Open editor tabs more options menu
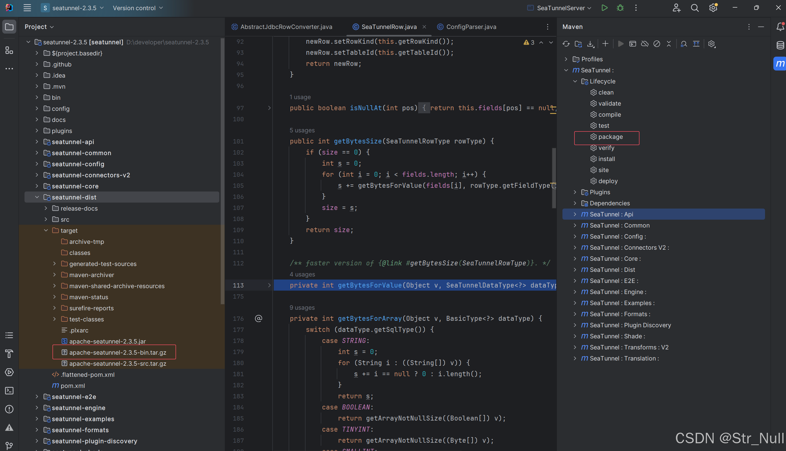This screenshot has height=451, width=786. [547, 27]
